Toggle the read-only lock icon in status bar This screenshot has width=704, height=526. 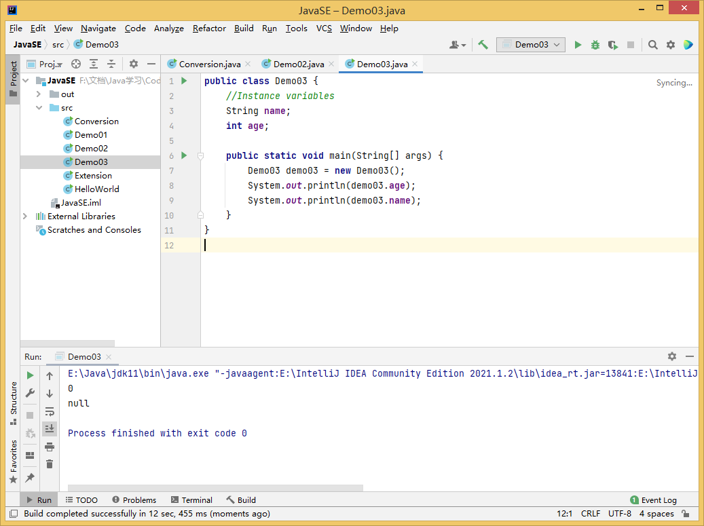(x=686, y=514)
